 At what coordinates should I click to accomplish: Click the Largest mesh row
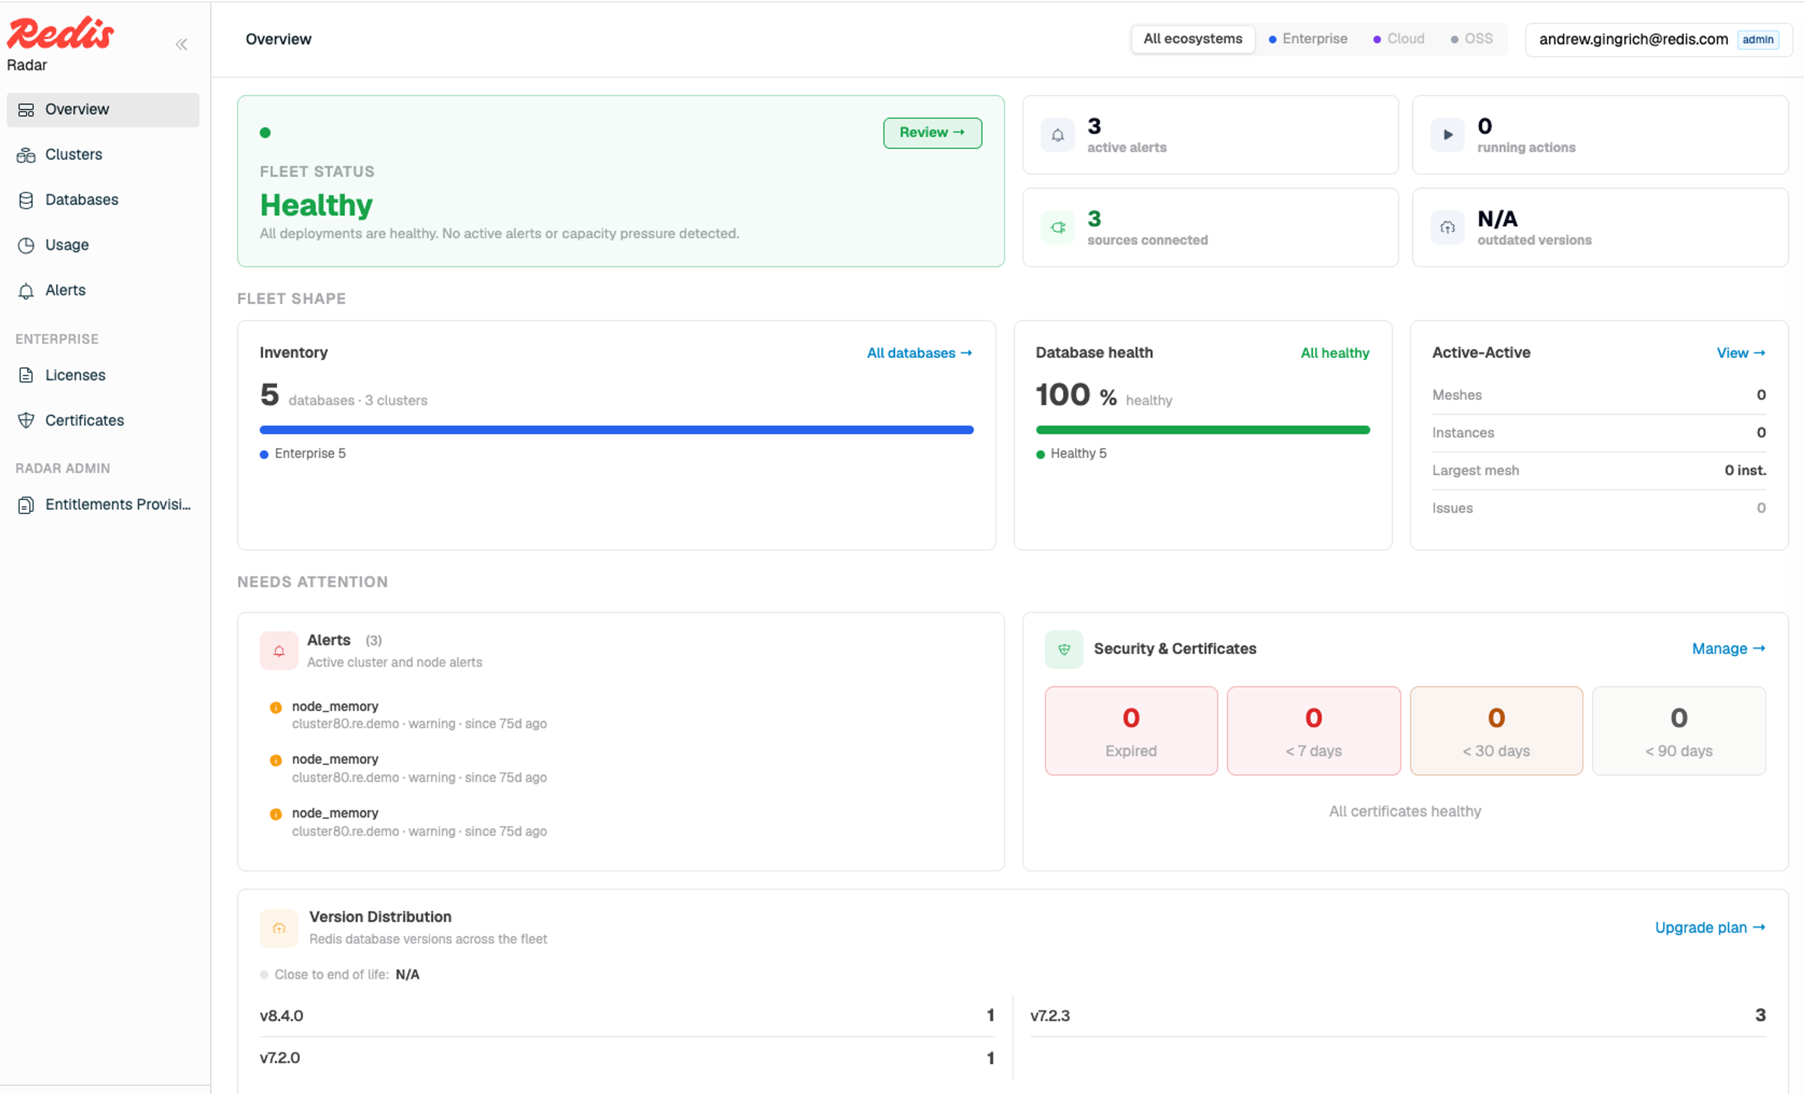click(1598, 471)
